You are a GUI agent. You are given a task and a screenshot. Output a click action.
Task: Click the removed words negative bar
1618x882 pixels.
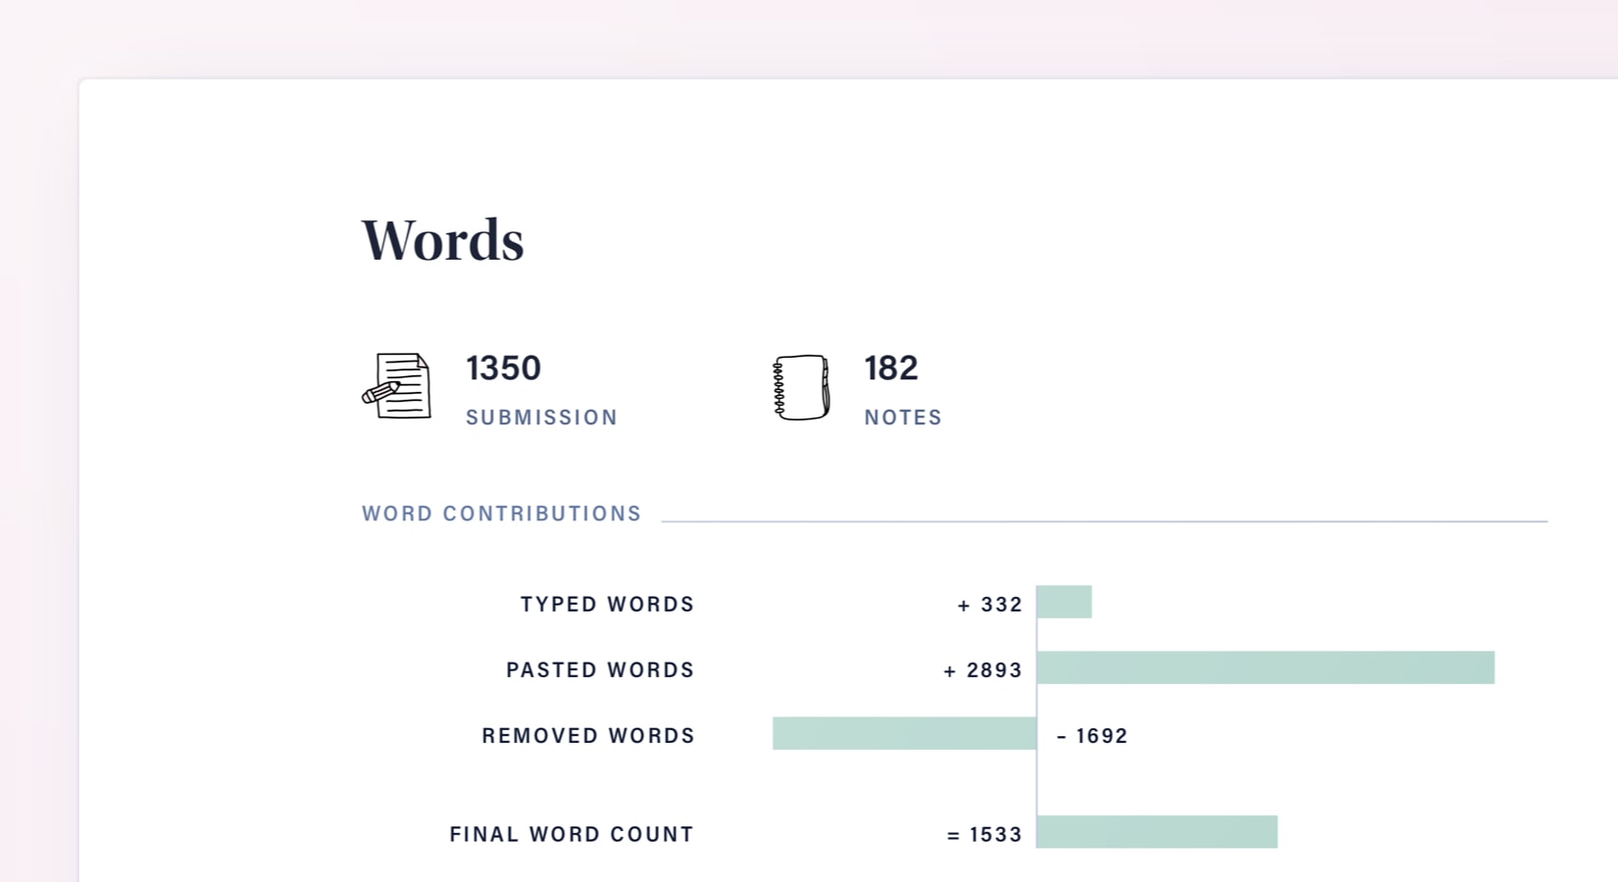click(904, 733)
